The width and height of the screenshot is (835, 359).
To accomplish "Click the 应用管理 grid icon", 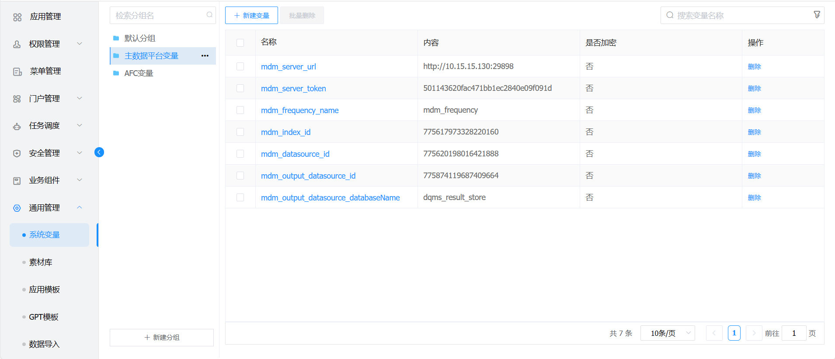I will (x=17, y=17).
